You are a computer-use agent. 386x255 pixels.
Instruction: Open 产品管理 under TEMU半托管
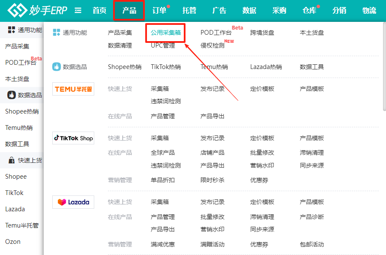point(163,116)
